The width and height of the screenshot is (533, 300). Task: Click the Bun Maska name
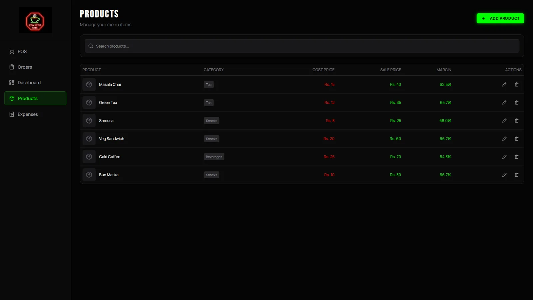pos(109,175)
